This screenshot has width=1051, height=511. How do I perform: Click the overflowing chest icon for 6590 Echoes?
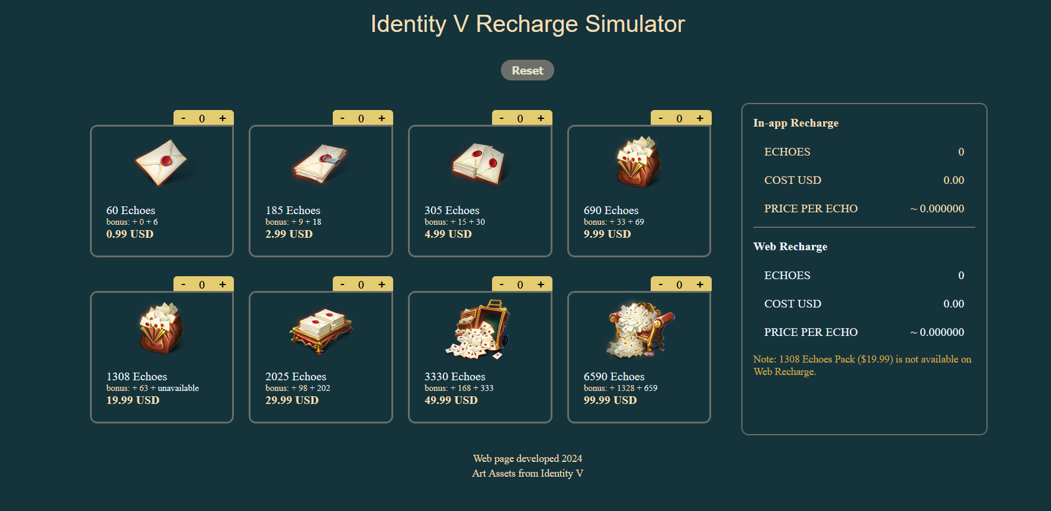(639, 329)
